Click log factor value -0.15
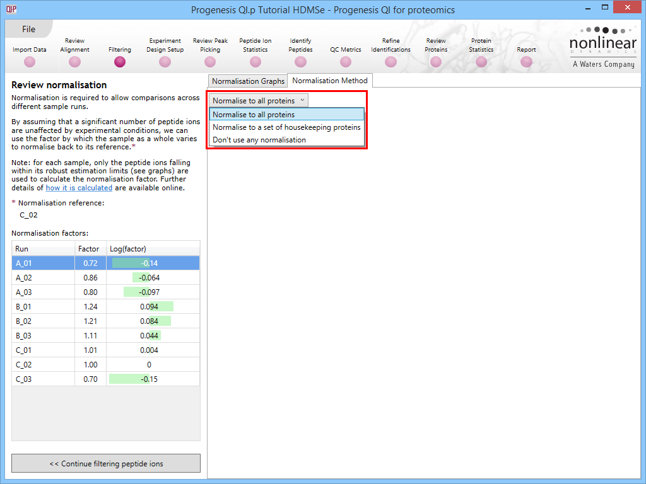646x484 pixels. (149, 379)
